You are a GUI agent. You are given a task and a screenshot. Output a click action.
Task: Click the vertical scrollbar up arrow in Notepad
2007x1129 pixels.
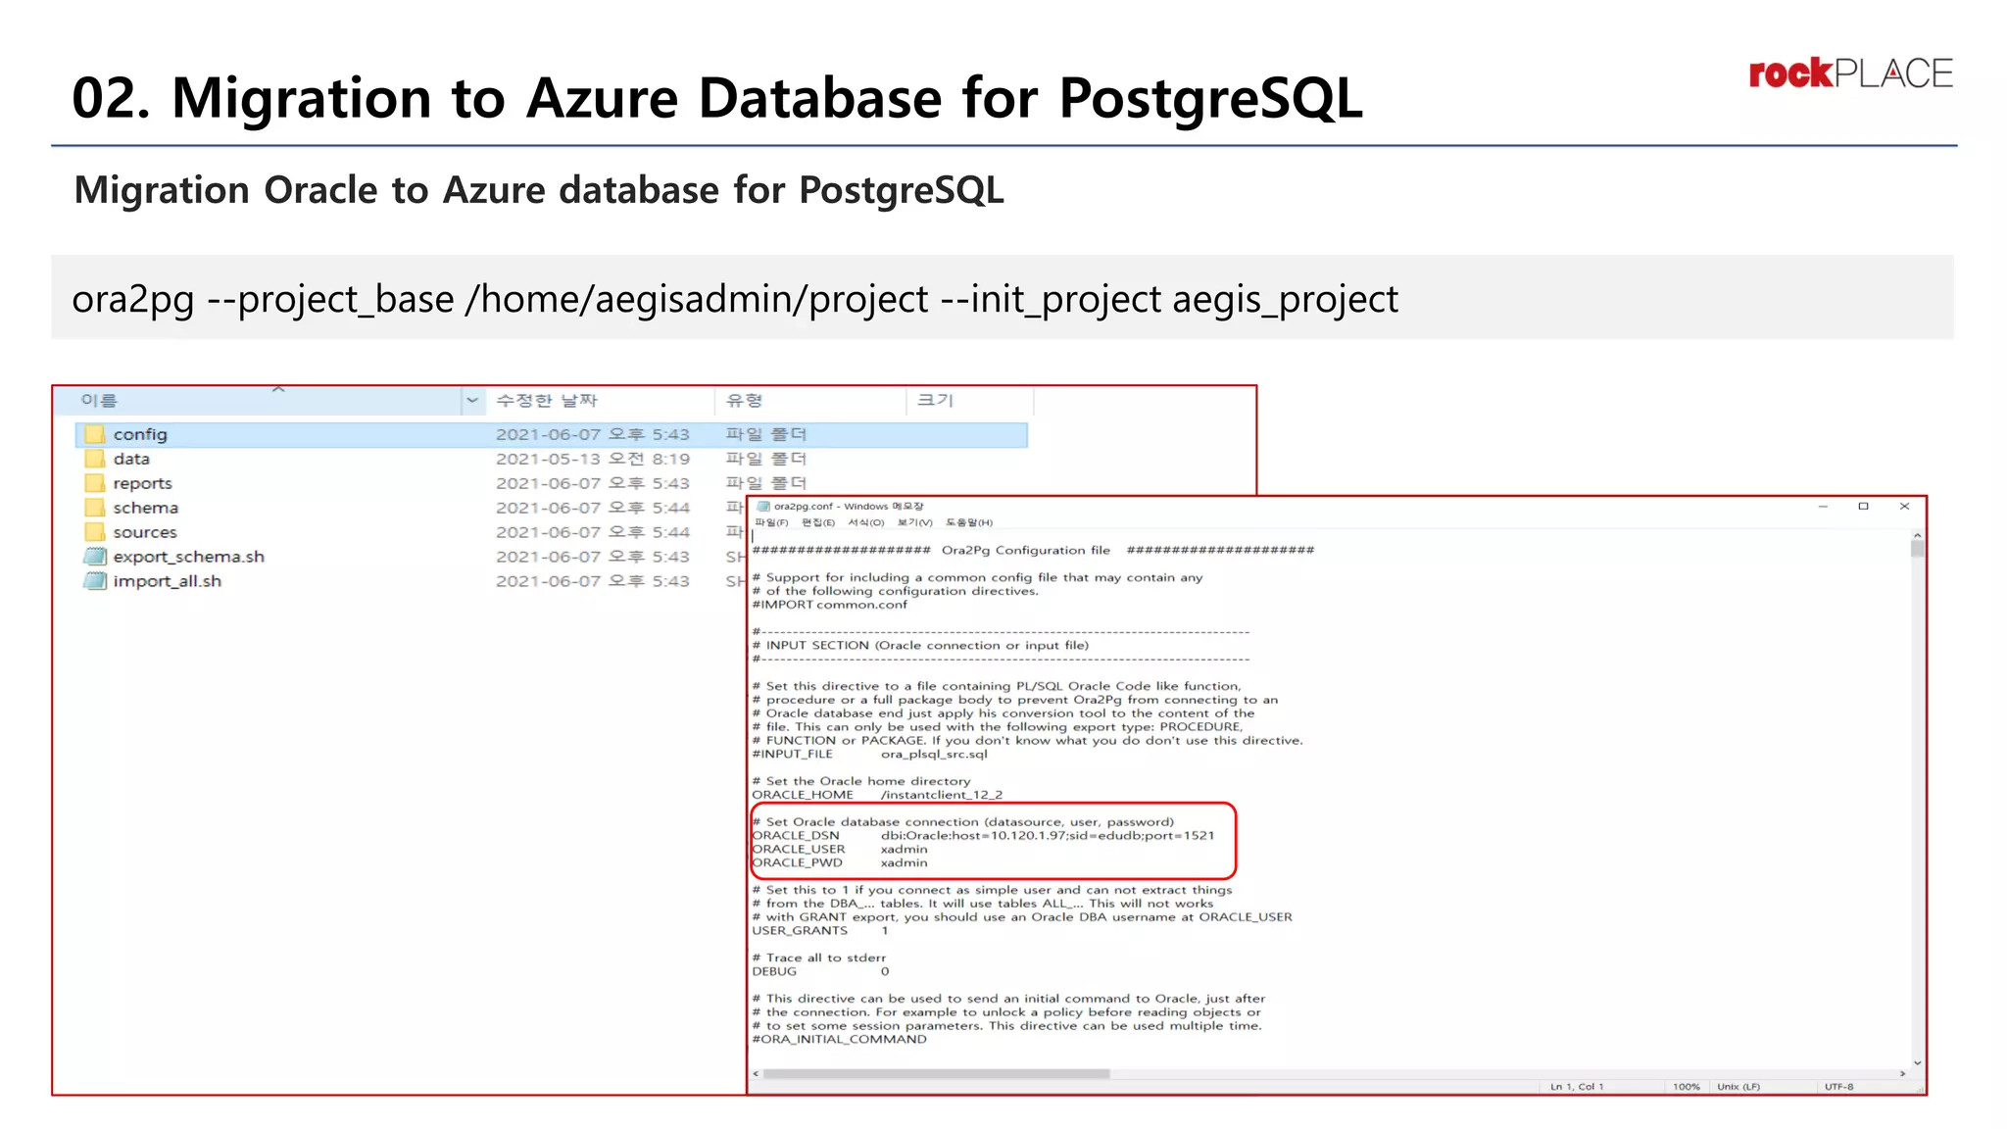pyautogui.click(x=1917, y=535)
